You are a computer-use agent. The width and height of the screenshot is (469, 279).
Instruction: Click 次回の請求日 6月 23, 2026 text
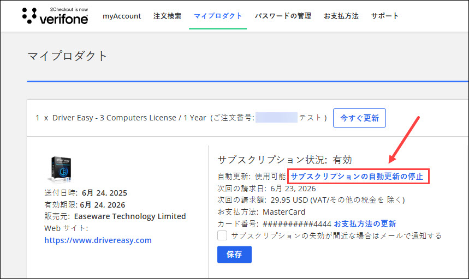pyautogui.click(x=267, y=189)
